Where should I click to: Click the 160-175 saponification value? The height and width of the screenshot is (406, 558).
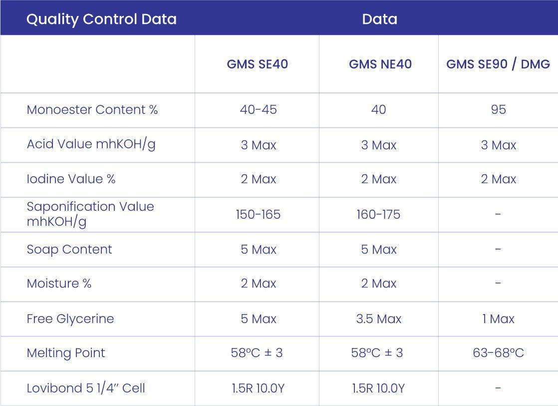tap(378, 214)
